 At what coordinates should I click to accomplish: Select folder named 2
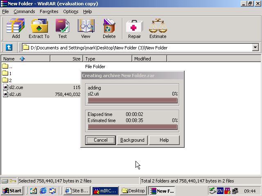[5, 80]
